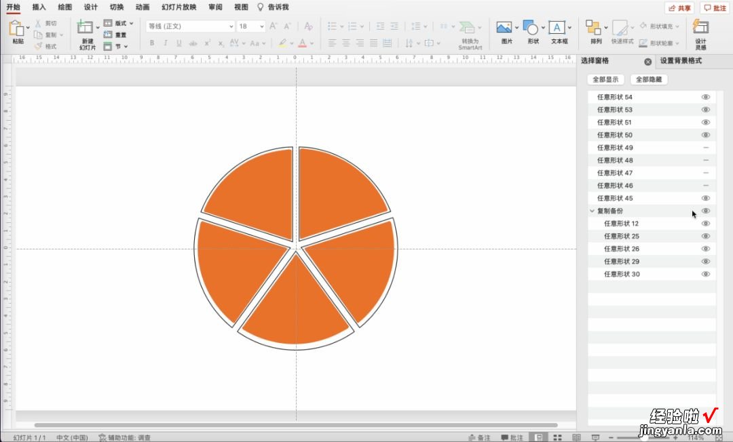Click the Copy icon
Screen dimensions: 733x442
click(x=38, y=35)
